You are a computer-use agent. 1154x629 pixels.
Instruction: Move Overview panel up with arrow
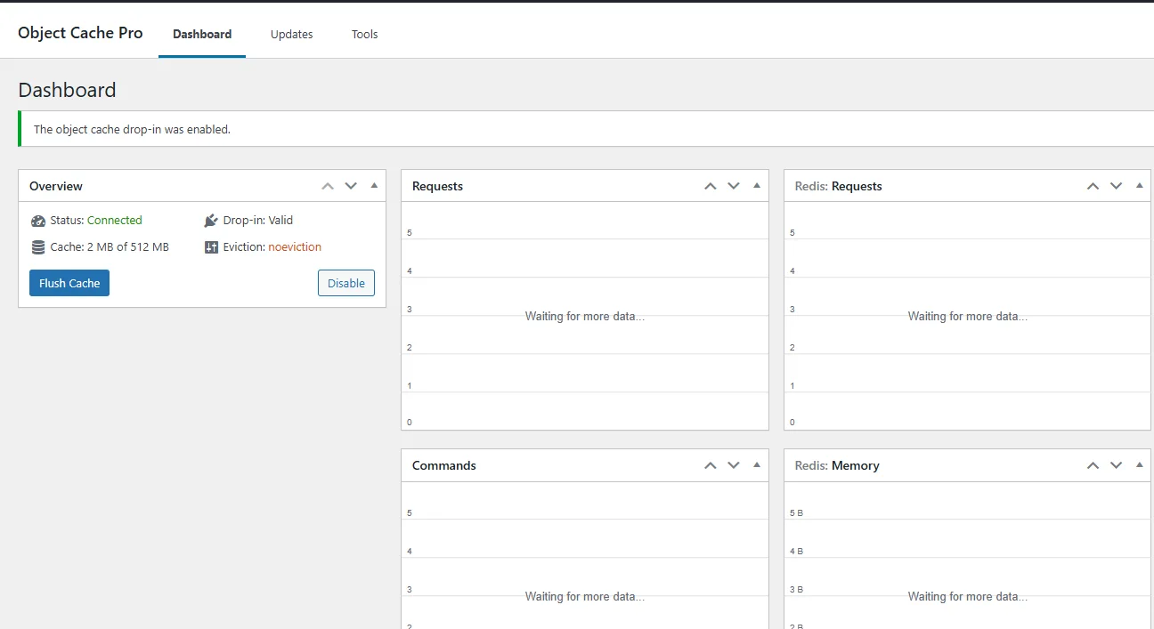coord(328,186)
